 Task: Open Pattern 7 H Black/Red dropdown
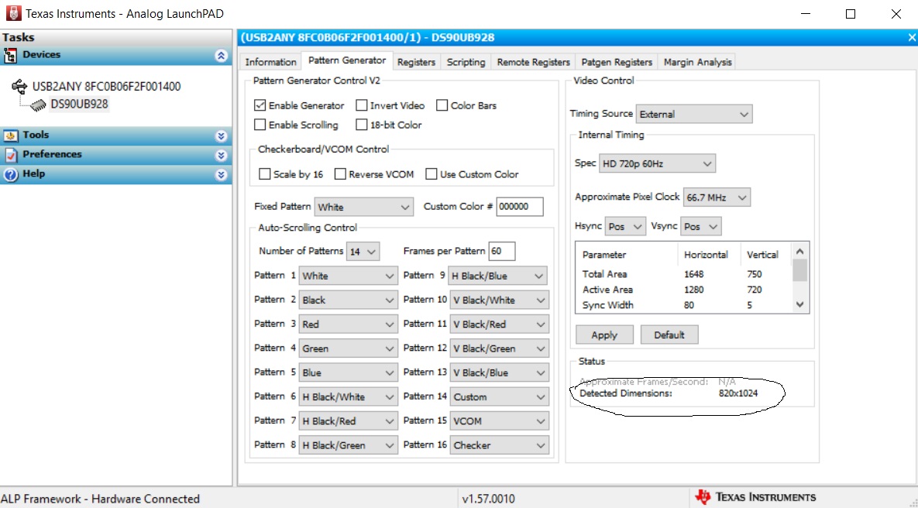coord(349,420)
